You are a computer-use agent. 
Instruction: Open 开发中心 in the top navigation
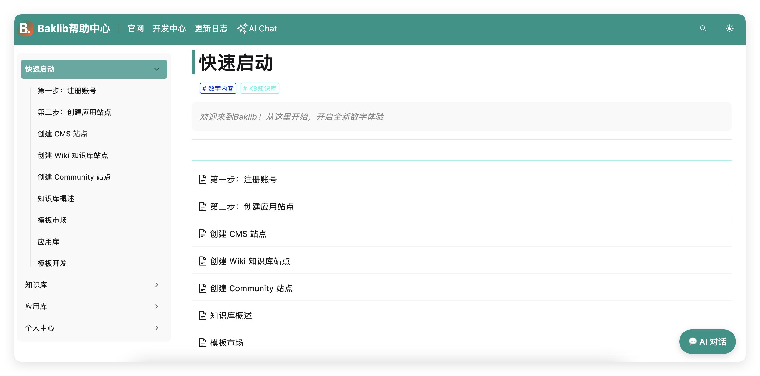(169, 28)
